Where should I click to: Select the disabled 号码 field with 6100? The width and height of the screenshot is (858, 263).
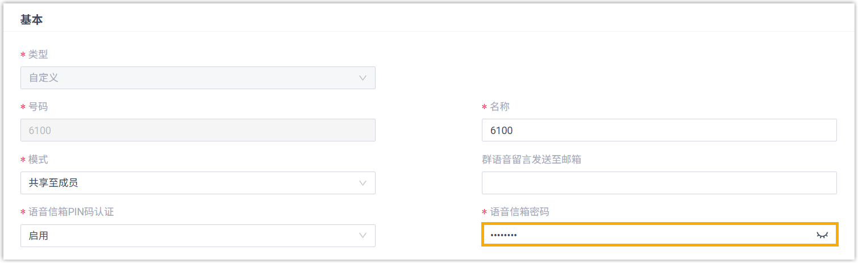[x=198, y=130]
